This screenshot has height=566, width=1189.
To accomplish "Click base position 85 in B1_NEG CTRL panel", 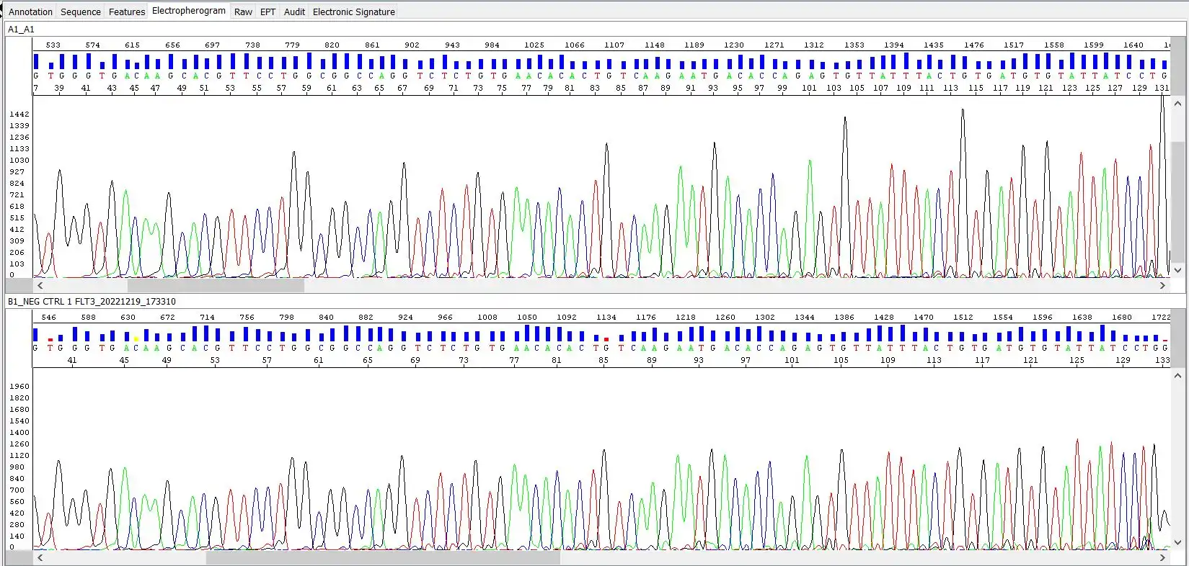I will 604,360.
